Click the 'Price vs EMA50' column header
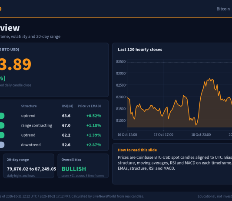 pos(89,106)
